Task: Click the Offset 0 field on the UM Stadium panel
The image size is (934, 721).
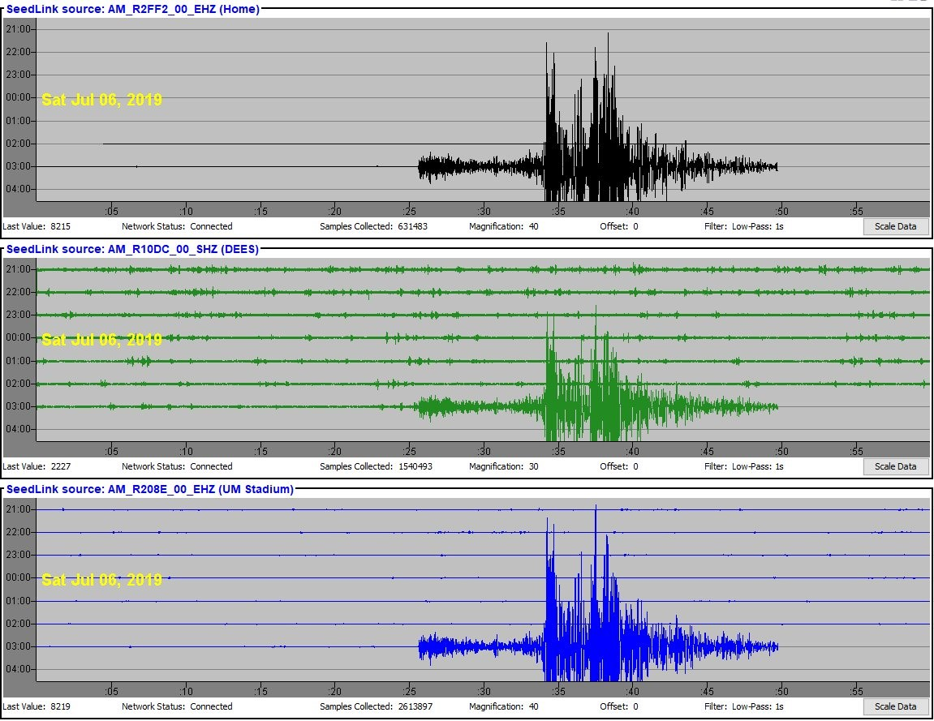Action: click(618, 706)
